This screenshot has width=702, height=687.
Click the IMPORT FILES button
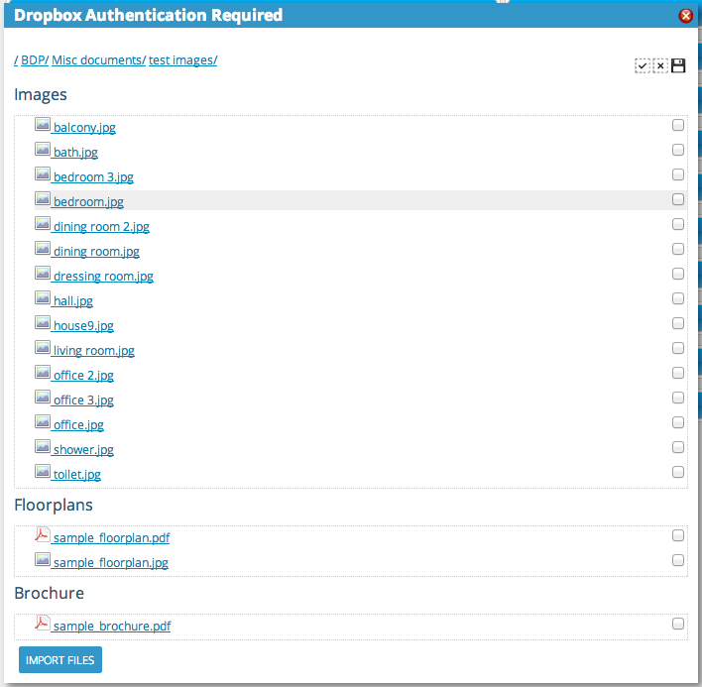tap(60, 659)
